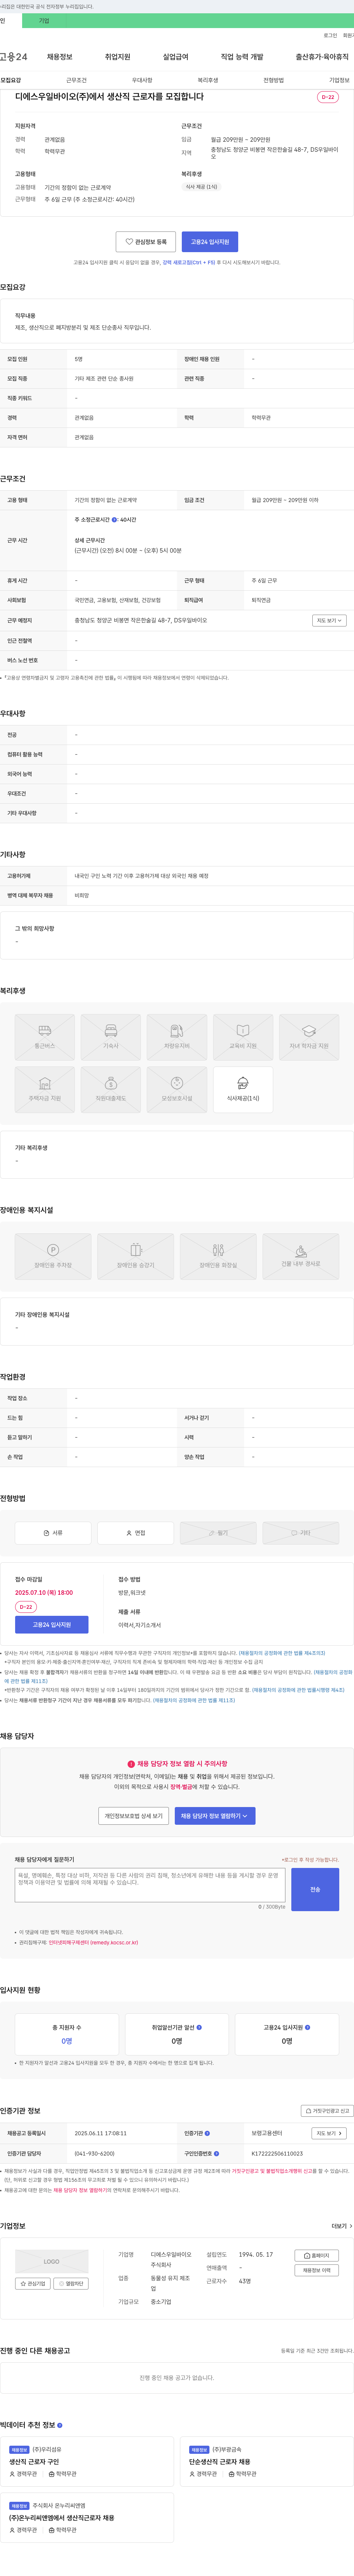Click the question text area for 채용 담당자

pyautogui.click(x=150, y=1885)
